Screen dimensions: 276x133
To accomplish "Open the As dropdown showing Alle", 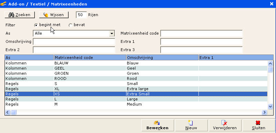I will tap(112, 33).
